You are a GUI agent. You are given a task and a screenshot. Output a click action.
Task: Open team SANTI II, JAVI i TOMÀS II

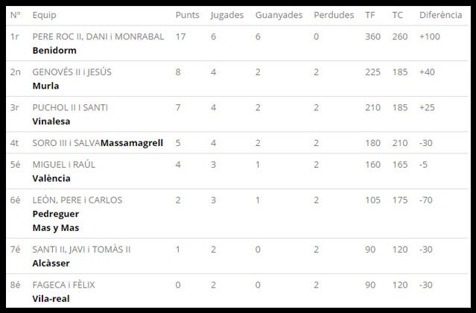click(x=86, y=249)
